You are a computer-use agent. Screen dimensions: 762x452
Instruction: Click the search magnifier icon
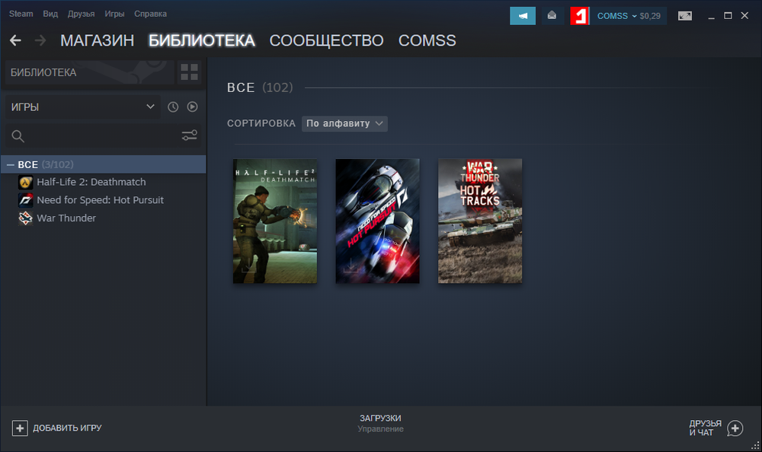tap(18, 136)
